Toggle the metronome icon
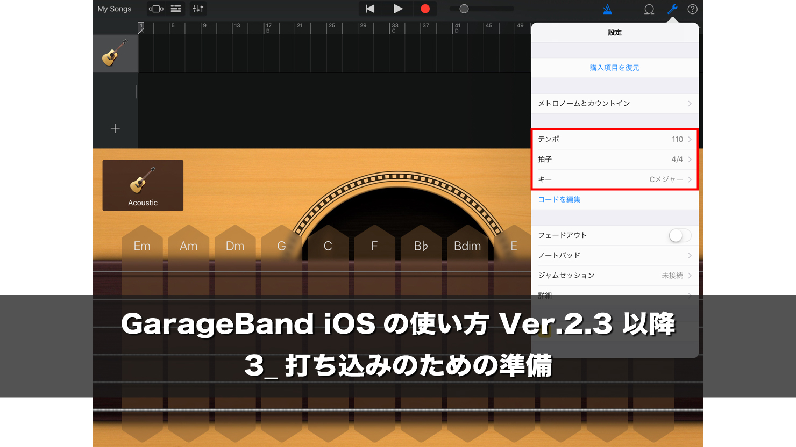The image size is (796, 447). [607, 9]
